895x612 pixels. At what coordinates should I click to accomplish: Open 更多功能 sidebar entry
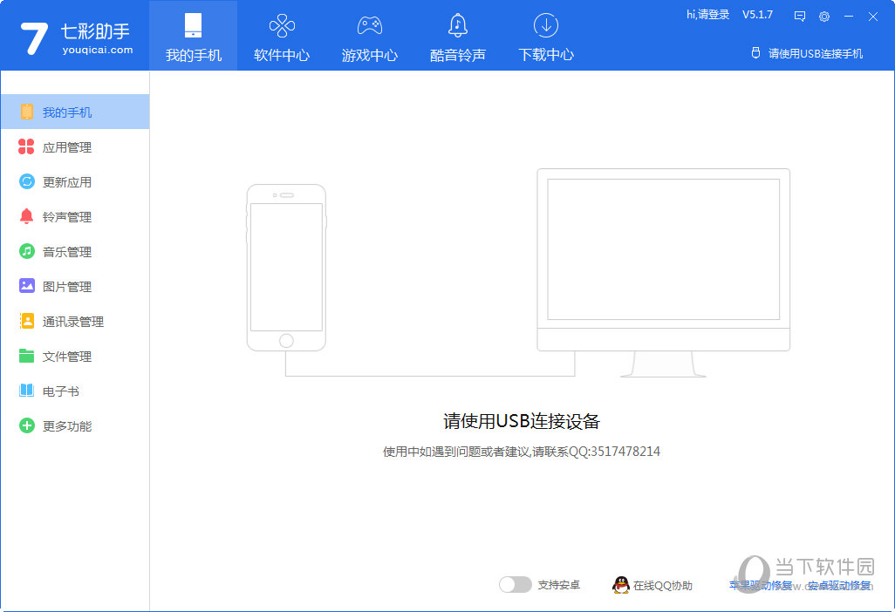pos(75,426)
